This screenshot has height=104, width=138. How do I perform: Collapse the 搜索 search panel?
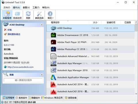(42, 75)
